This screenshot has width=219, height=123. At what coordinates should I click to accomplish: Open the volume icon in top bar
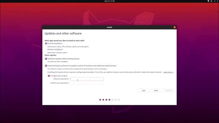point(211,1)
